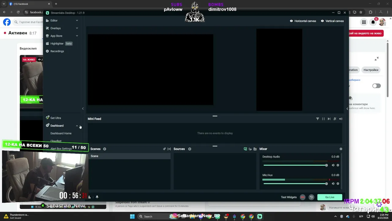Screen dimensions: 392x221
Task: Click the Streamlabs bell icon in the footer
Action: pyautogui.click(x=97, y=197)
